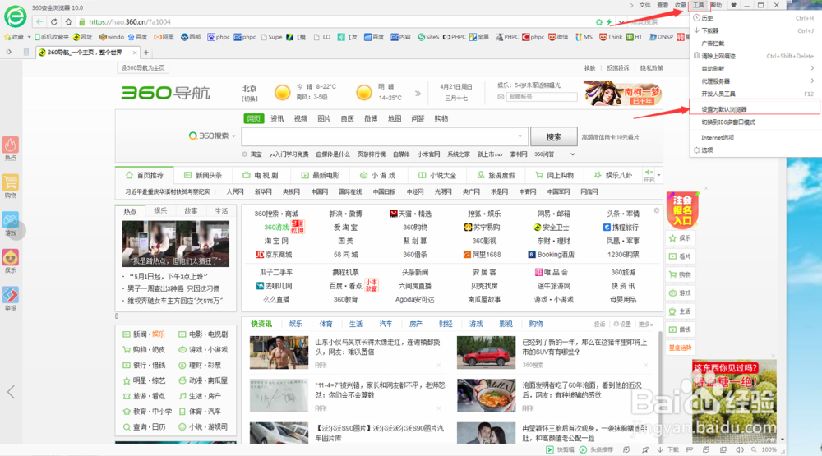Click the zoom magnifier 100% in status bar
The image size is (822, 456).
(764, 449)
